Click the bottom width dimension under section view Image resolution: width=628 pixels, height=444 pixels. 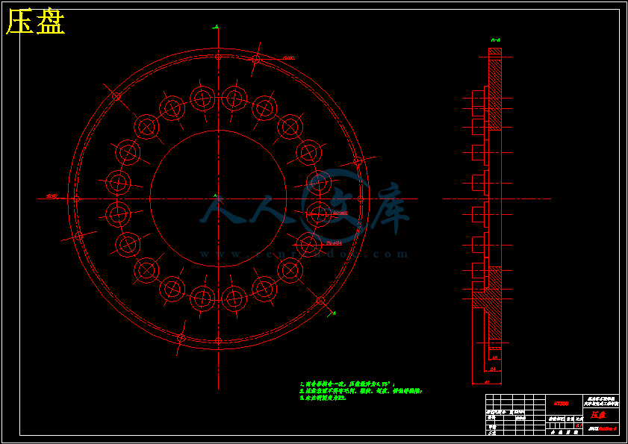tap(485, 380)
